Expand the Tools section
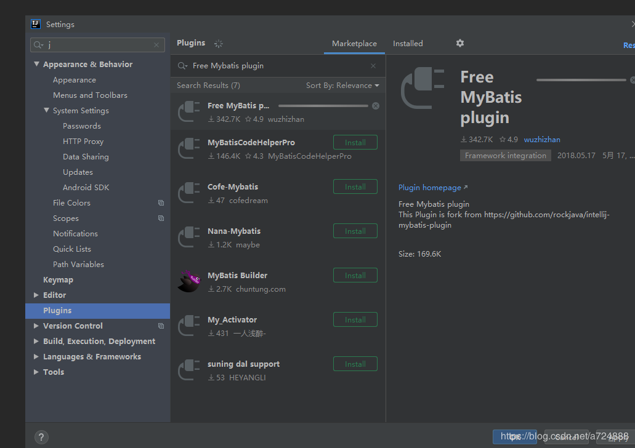 tap(36, 372)
